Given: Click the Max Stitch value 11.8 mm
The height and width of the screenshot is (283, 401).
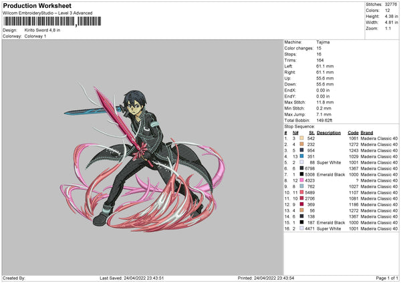Looking at the screenshot, I should (325, 102).
